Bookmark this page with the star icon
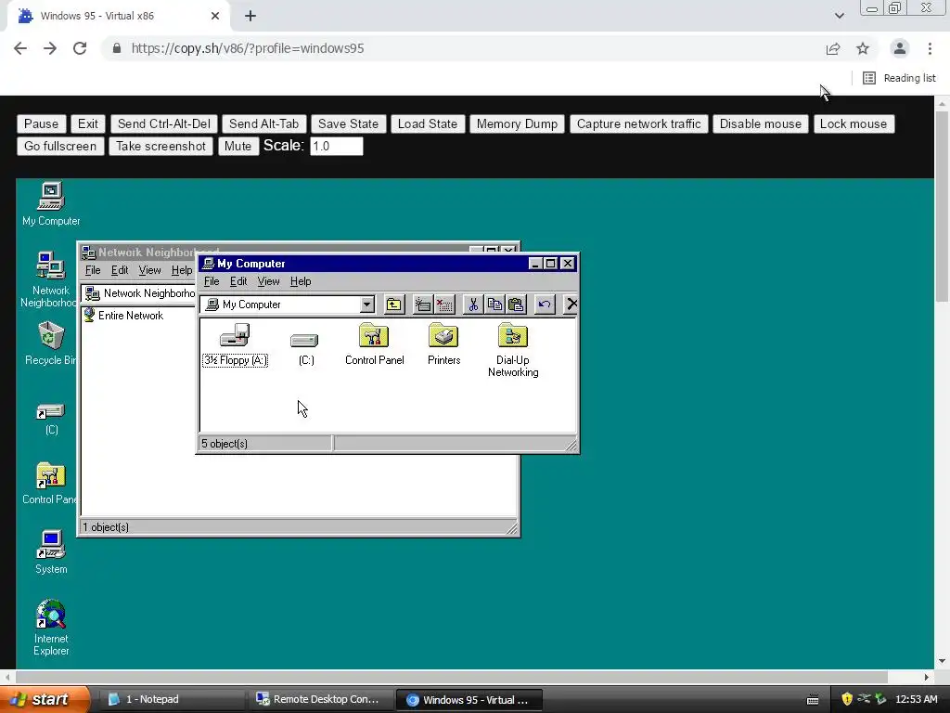Image resolution: width=950 pixels, height=713 pixels. point(863,48)
